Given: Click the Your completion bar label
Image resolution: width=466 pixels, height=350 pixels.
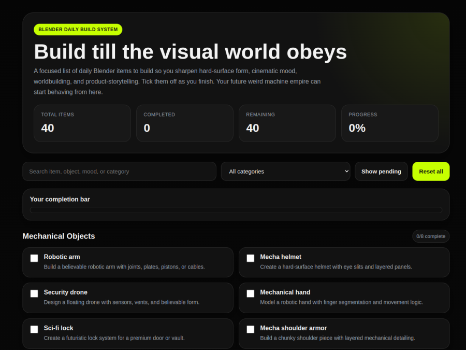Looking at the screenshot, I should click(60, 200).
